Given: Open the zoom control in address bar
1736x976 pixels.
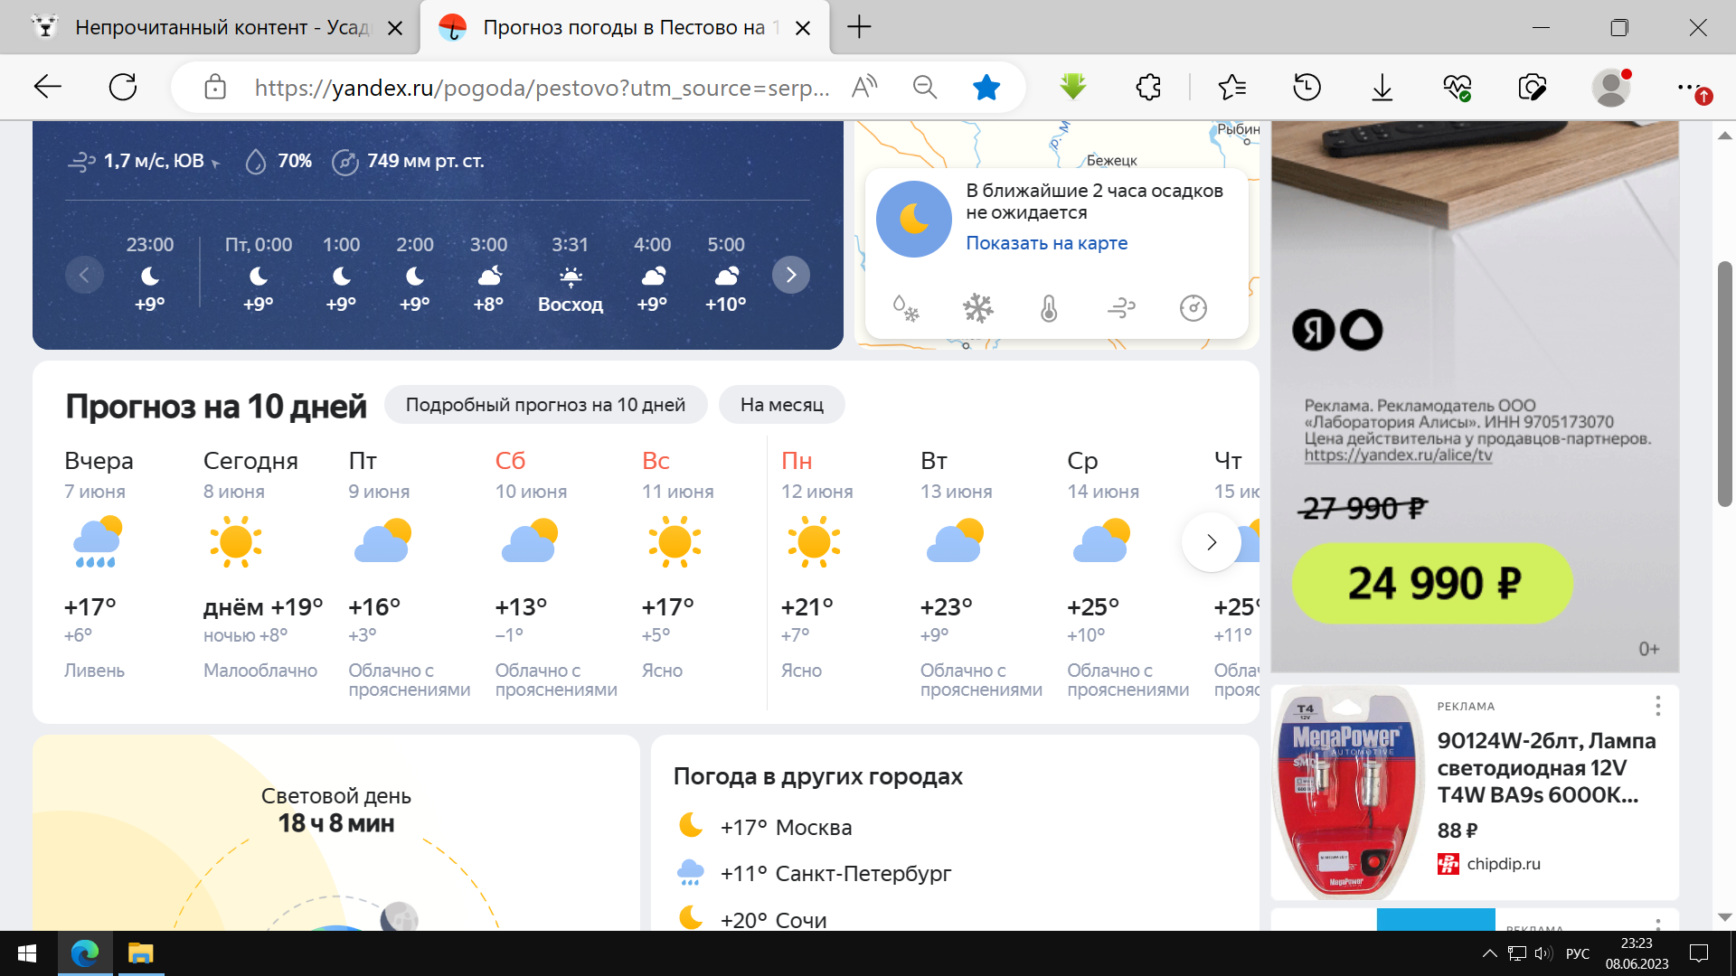Looking at the screenshot, I should click(924, 88).
